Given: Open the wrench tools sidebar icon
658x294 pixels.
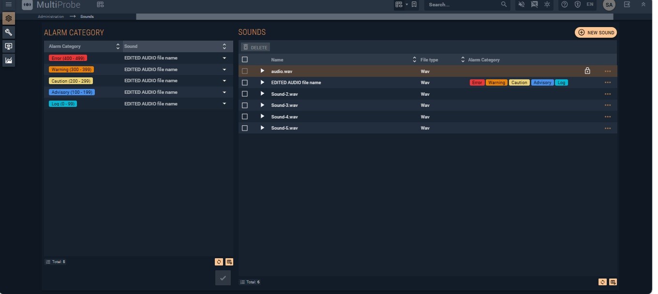Looking at the screenshot, I should coord(8,32).
